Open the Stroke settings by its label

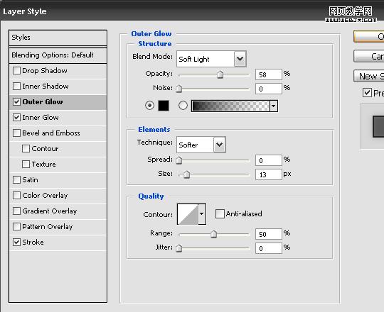point(33,243)
